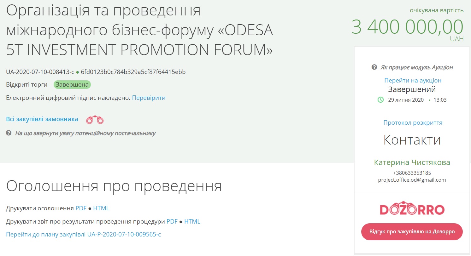
Task: Open the 'Перевірити' signature verification link
Action: [x=149, y=98]
